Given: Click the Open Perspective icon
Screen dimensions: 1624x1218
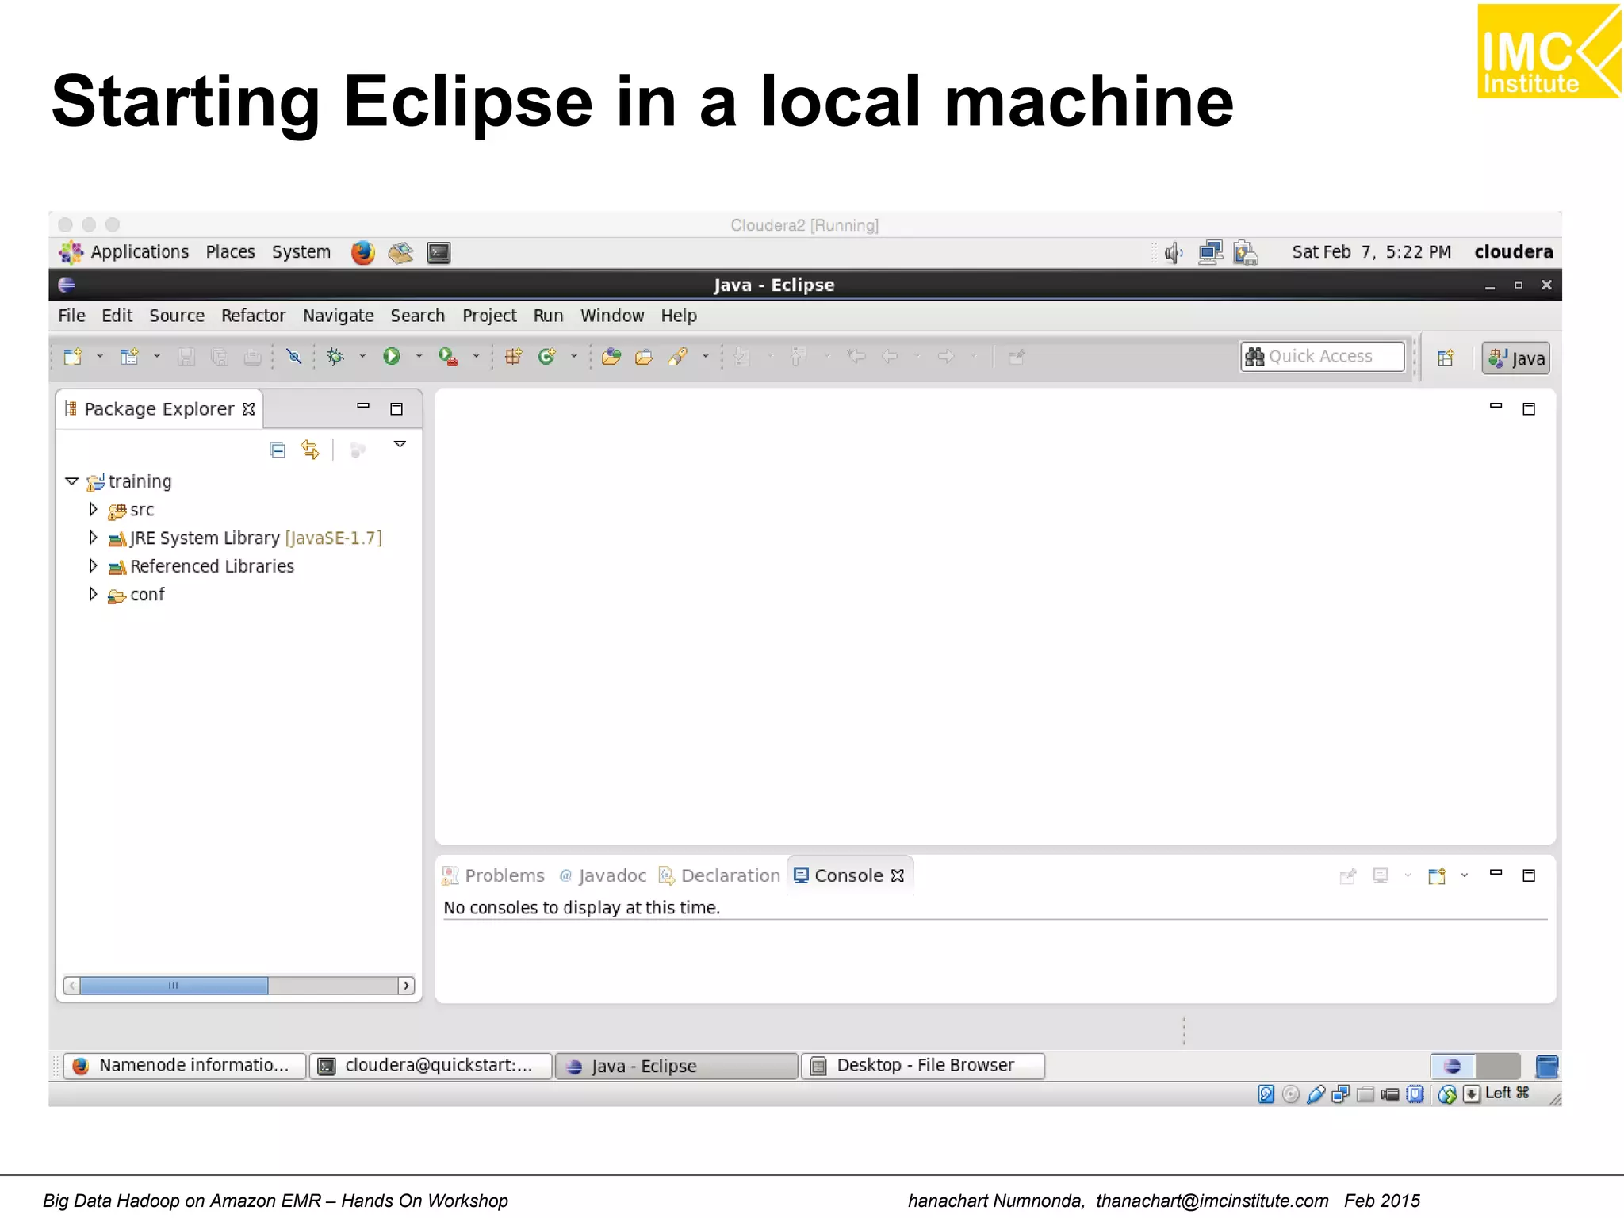Looking at the screenshot, I should click(1446, 358).
